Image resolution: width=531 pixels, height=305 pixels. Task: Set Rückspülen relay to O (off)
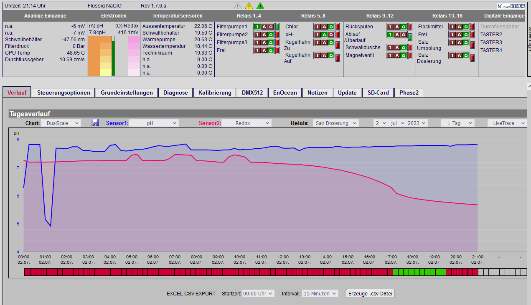click(x=404, y=27)
